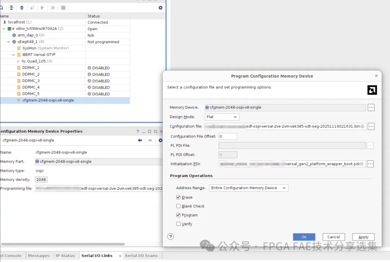Open the Serial I/O Scans tab

(x=141, y=256)
